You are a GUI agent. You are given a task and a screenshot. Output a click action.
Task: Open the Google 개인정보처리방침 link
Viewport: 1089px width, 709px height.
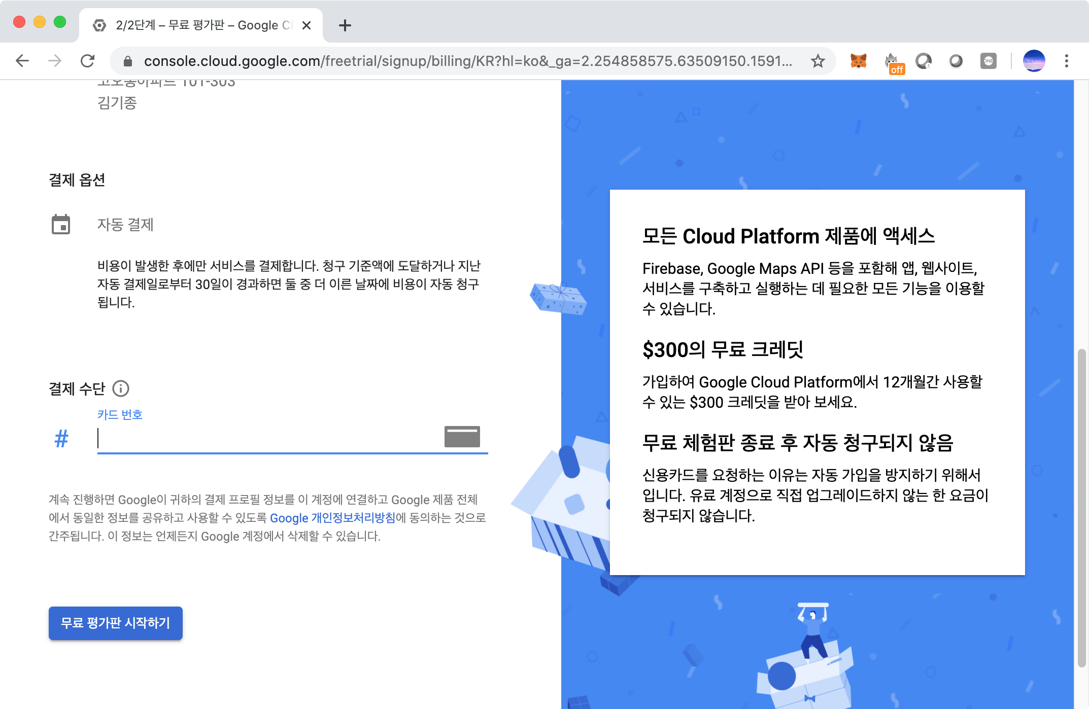tap(332, 518)
